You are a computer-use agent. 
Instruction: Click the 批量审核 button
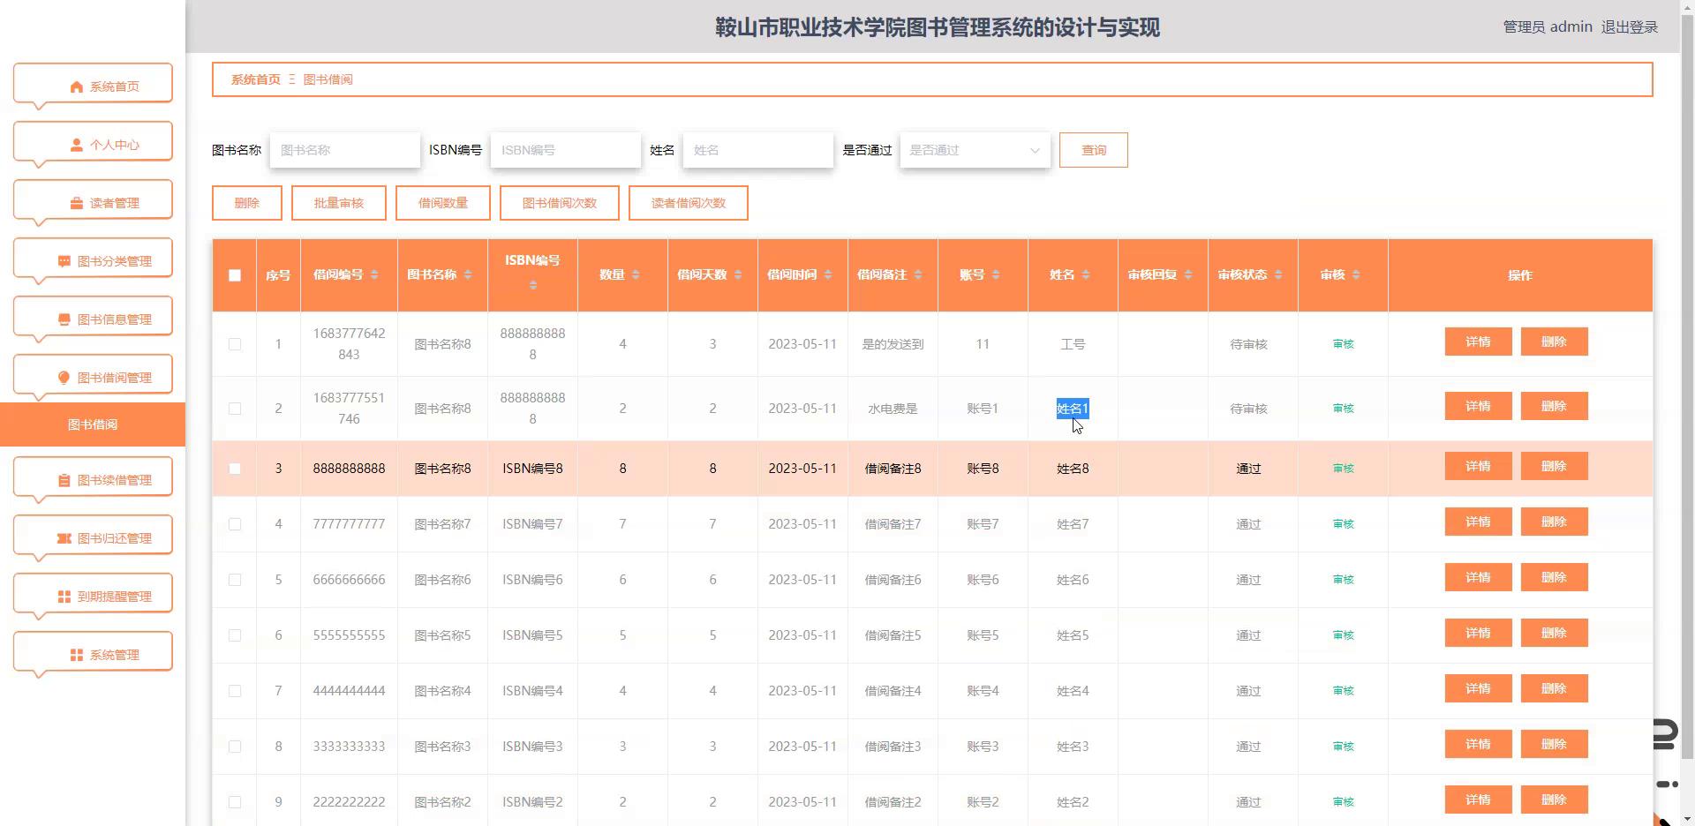(x=339, y=203)
